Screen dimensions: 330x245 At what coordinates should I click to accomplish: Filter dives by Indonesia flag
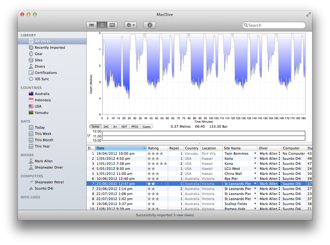pyautogui.click(x=31, y=100)
